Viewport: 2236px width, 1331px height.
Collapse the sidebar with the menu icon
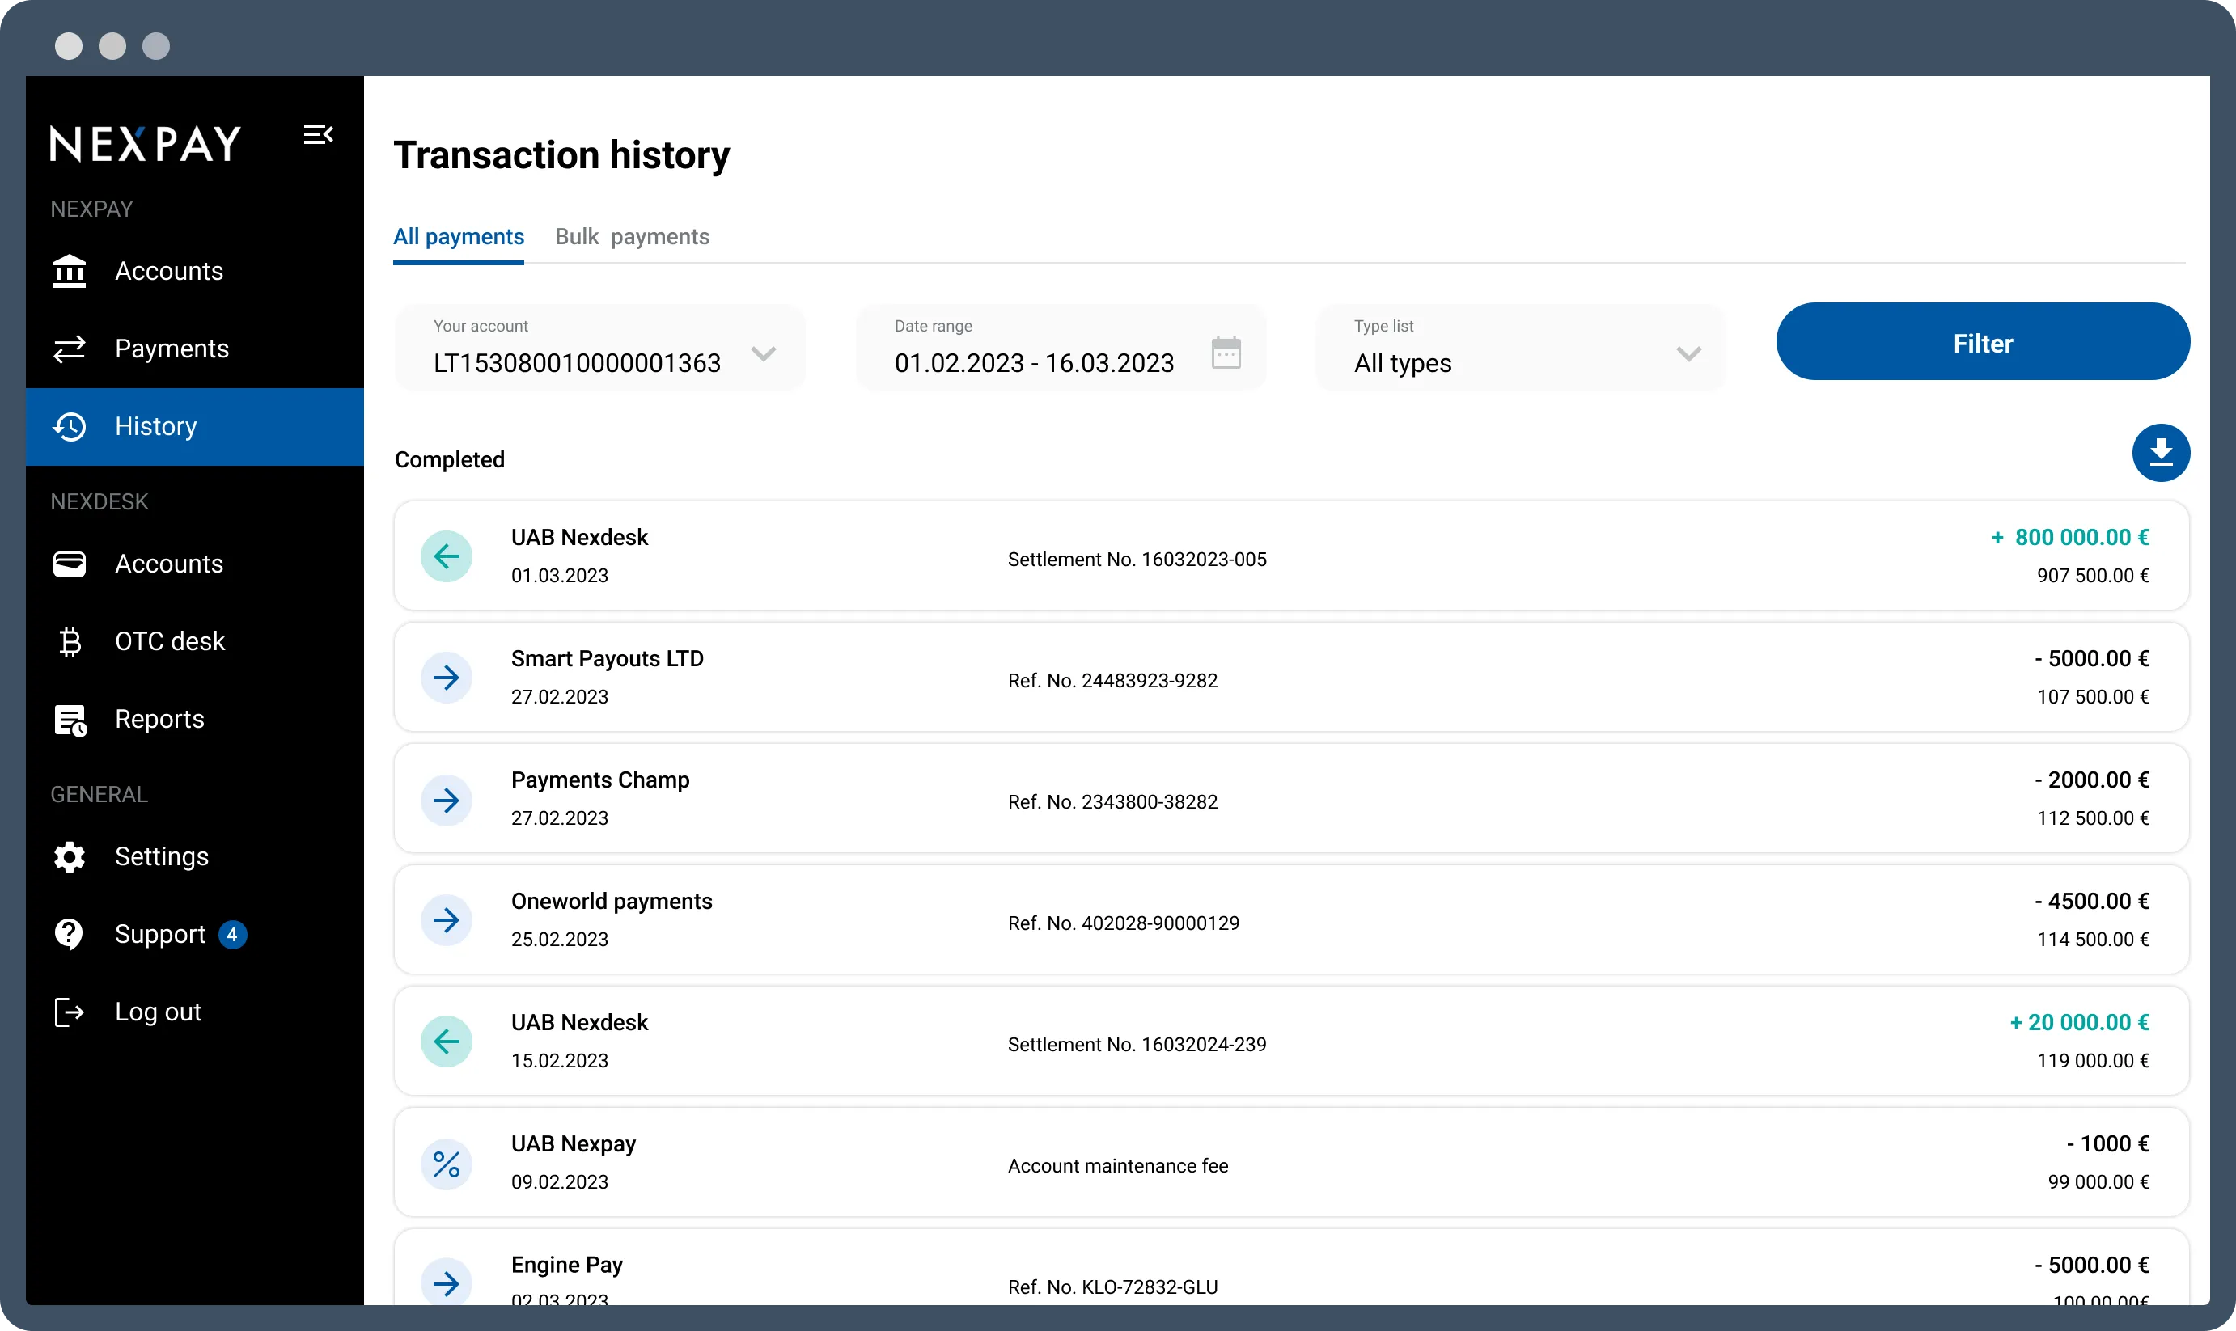[318, 134]
